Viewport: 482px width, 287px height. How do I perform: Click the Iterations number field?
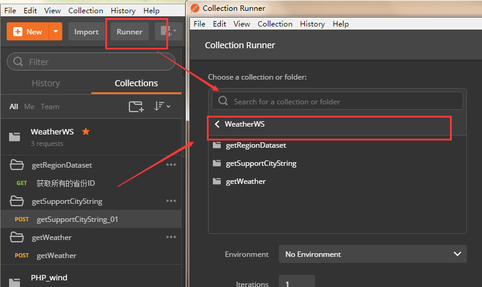coord(297,282)
